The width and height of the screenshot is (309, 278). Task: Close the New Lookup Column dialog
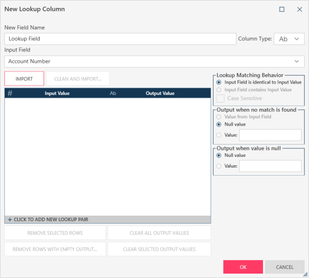(300, 9)
